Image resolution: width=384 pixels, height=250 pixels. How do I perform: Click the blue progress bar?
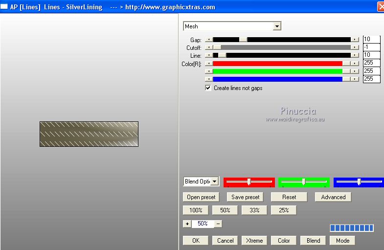pos(352,228)
